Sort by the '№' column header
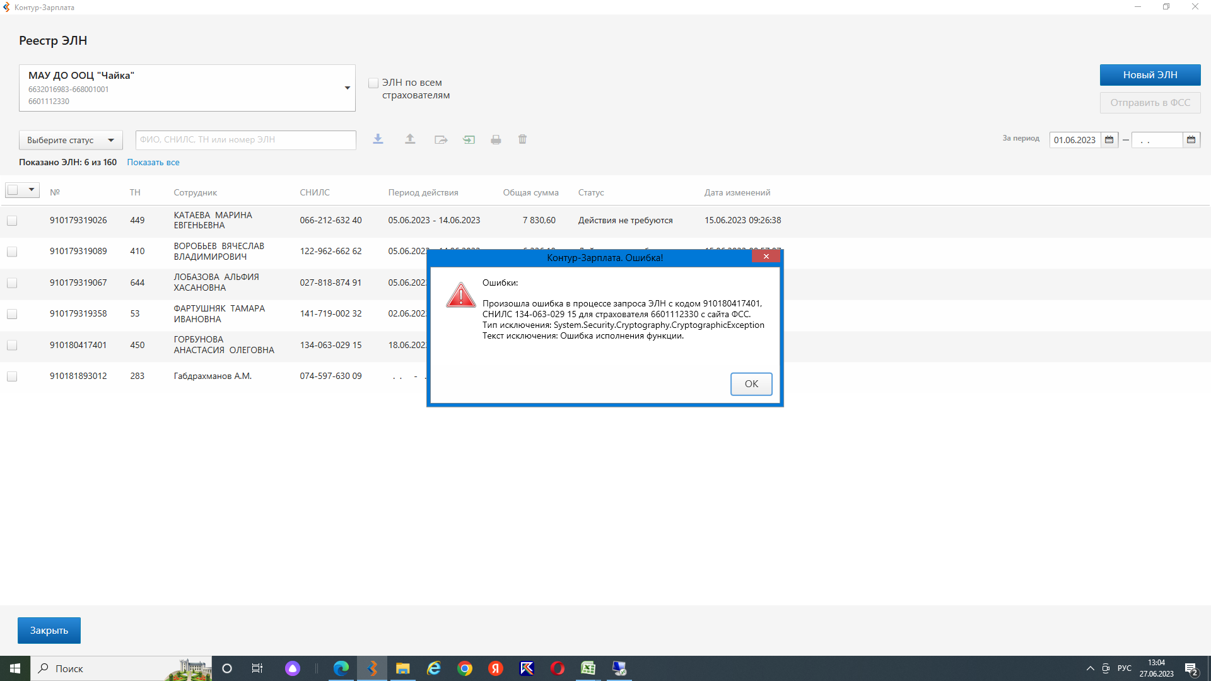The height and width of the screenshot is (681, 1211). (x=55, y=193)
